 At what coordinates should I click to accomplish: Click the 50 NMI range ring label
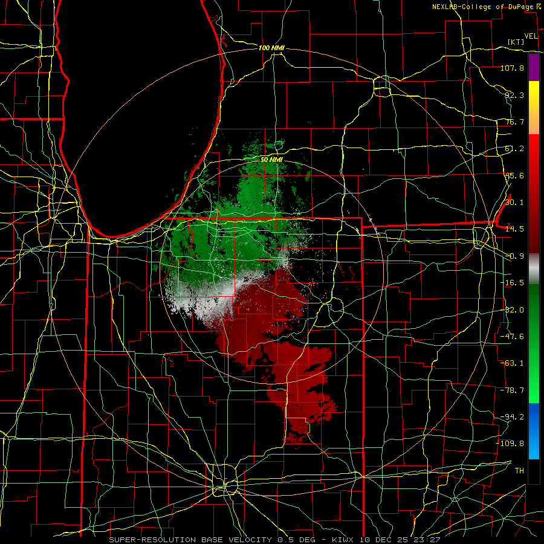pyautogui.click(x=271, y=160)
